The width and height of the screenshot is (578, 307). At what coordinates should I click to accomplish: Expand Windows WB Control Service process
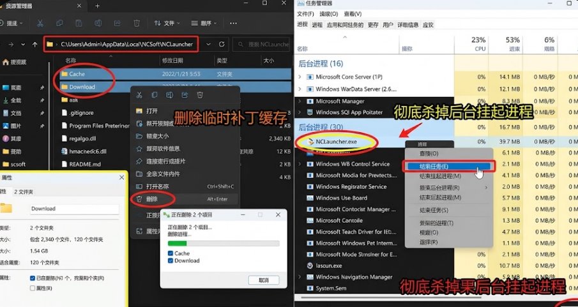pyautogui.click(x=300, y=164)
